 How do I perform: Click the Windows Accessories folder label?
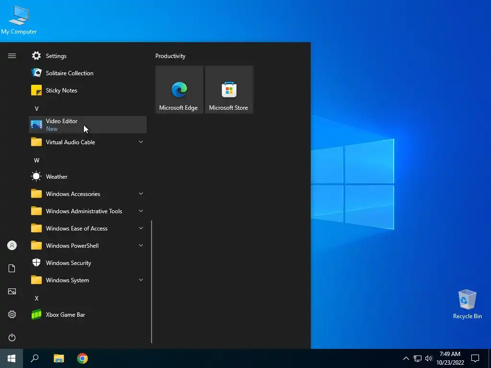[73, 194]
